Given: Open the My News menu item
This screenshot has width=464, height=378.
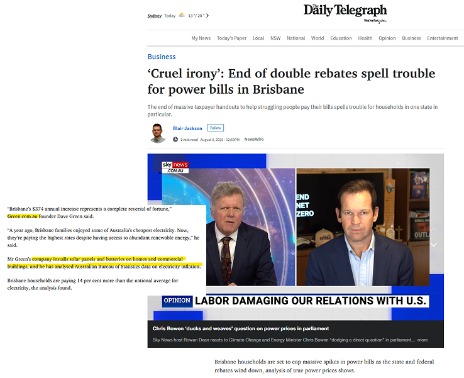Looking at the screenshot, I should coord(201,38).
